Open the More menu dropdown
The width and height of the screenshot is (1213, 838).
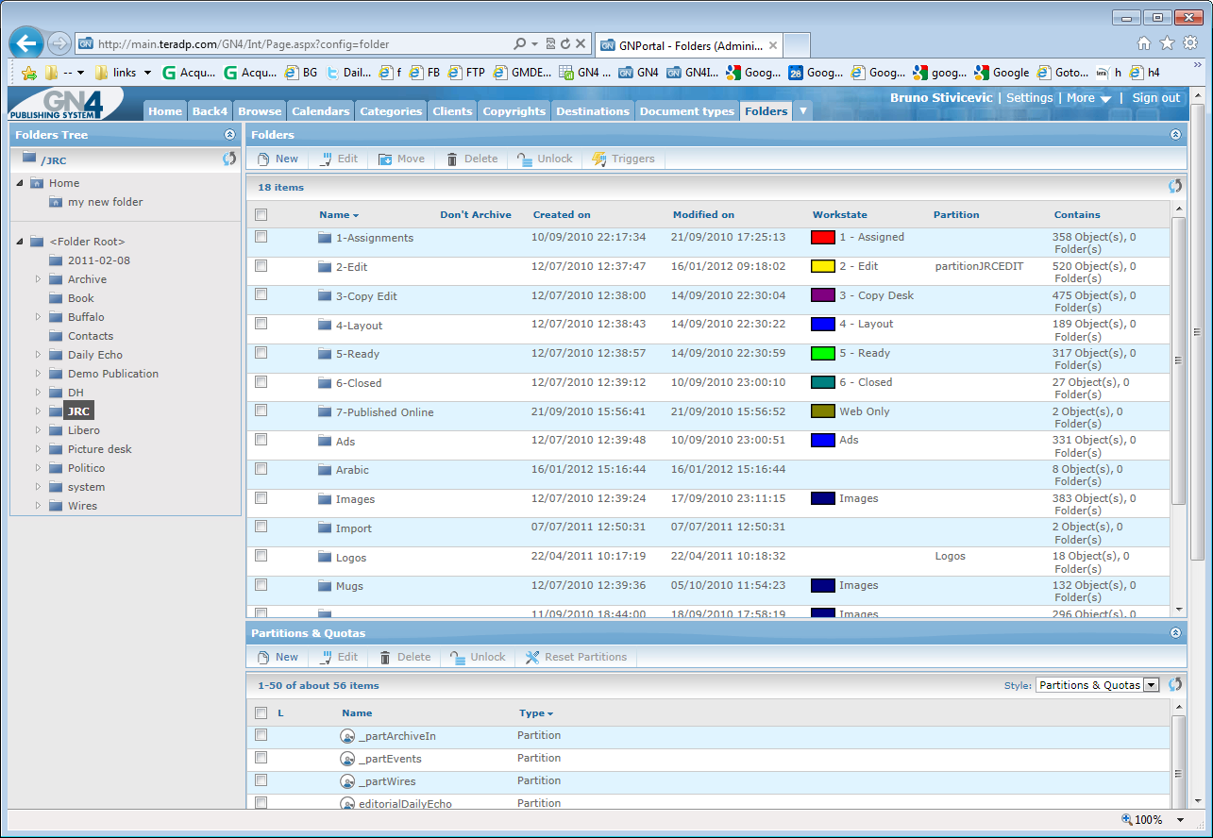point(1088,98)
